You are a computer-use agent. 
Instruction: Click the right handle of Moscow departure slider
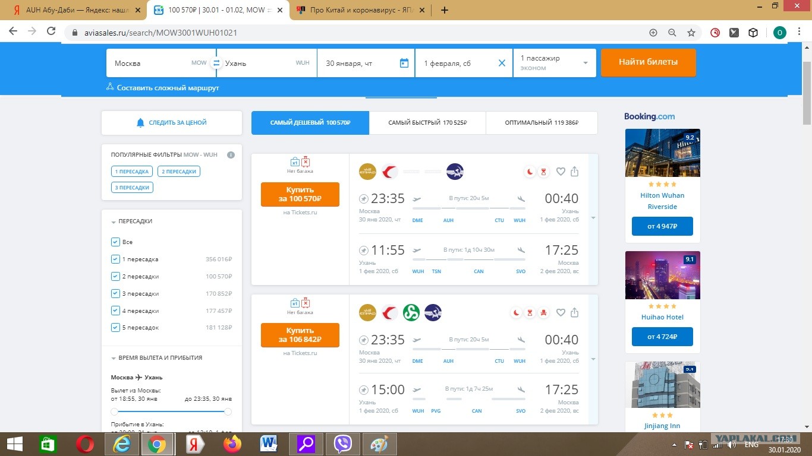(x=228, y=411)
